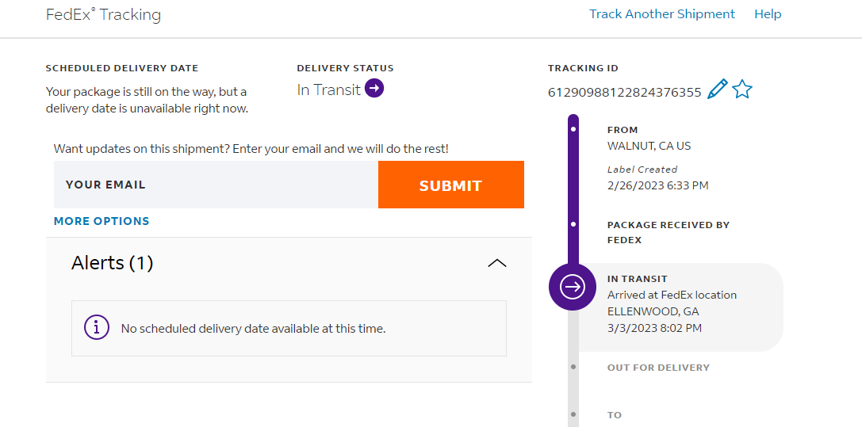Collapse the Alerts section chevron
The height and width of the screenshot is (427, 862).
[x=496, y=263]
